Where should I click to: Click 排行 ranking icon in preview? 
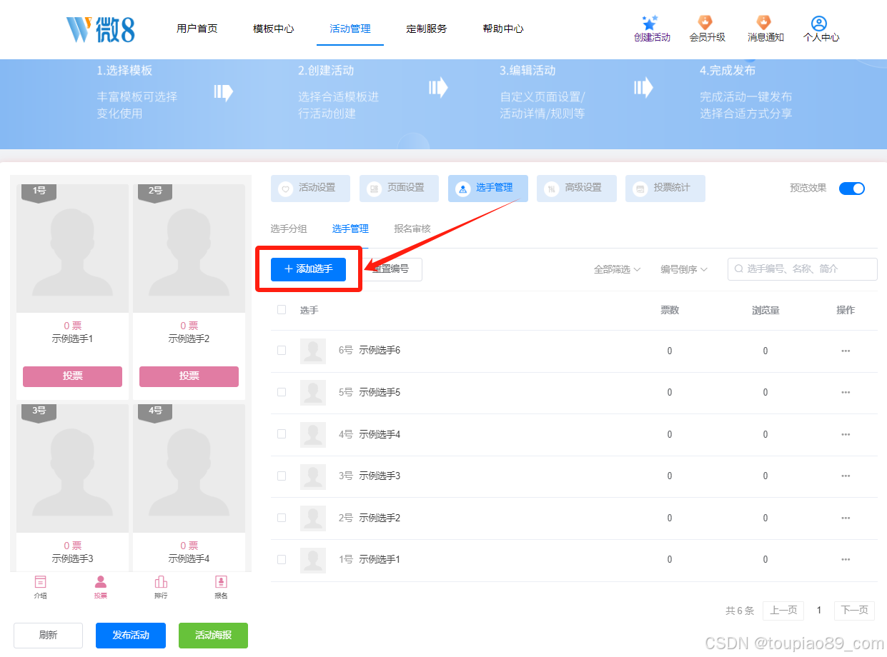click(x=161, y=581)
